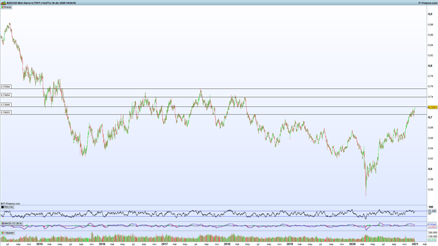Click the chart icon in the title bar
The image size is (438, 246).
(3, 3)
